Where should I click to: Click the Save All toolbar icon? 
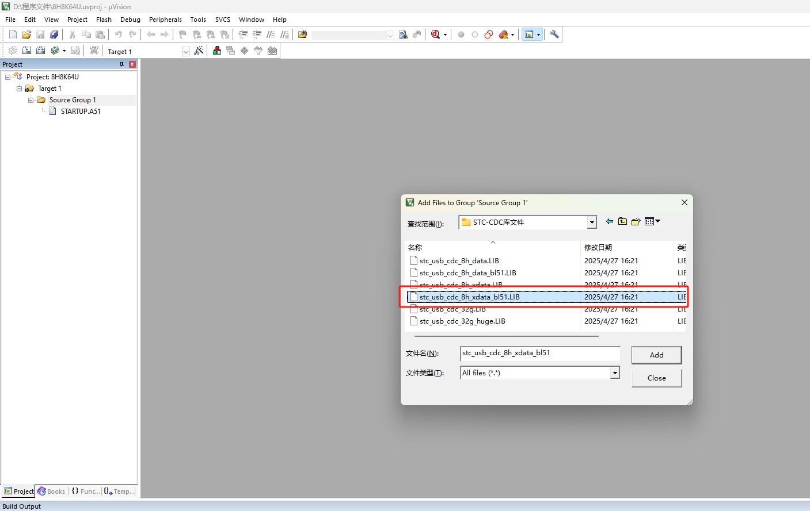pos(54,34)
